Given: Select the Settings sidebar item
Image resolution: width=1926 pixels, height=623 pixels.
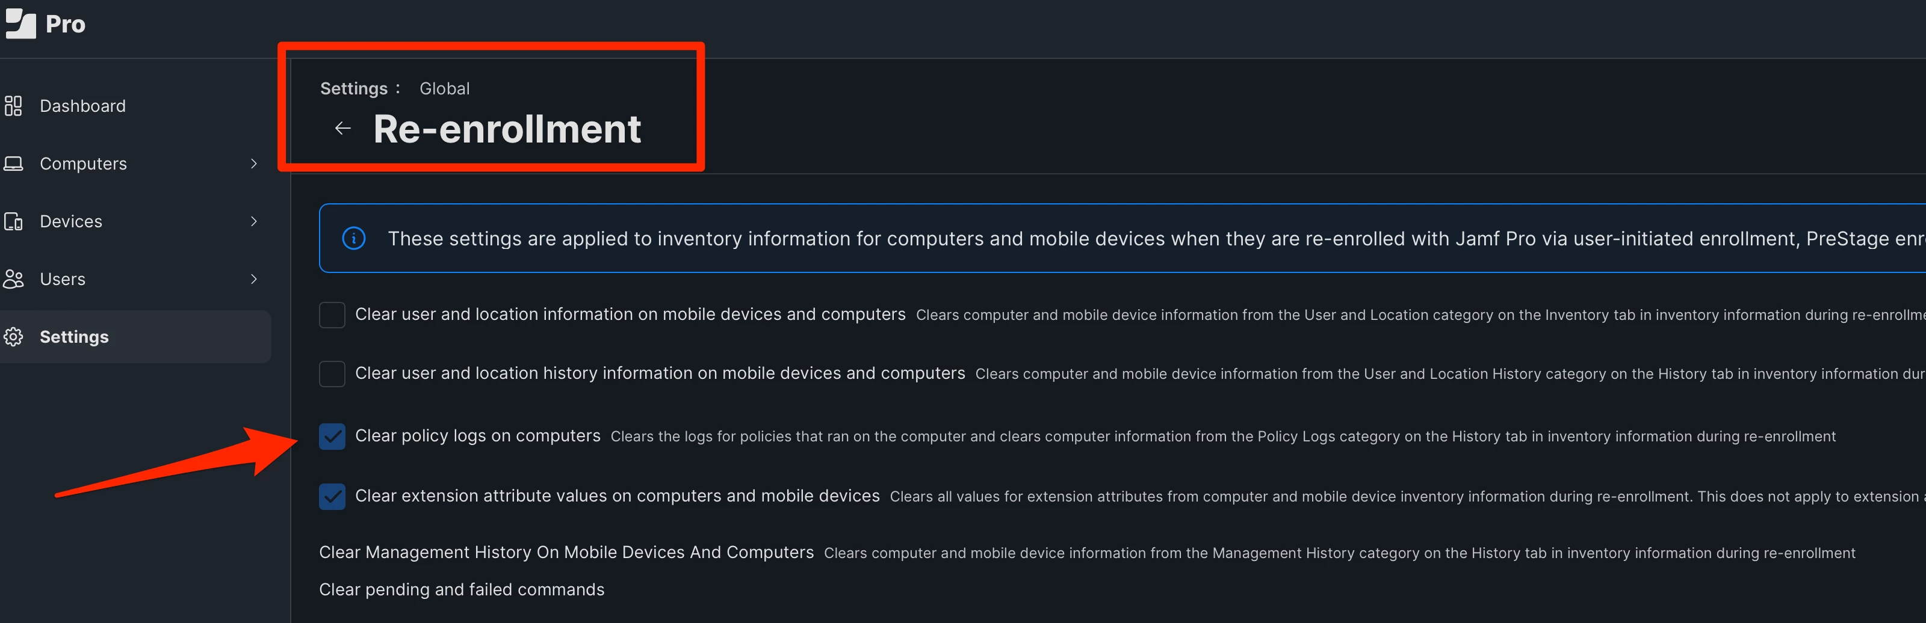Looking at the screenshot, I should [135, 337].
